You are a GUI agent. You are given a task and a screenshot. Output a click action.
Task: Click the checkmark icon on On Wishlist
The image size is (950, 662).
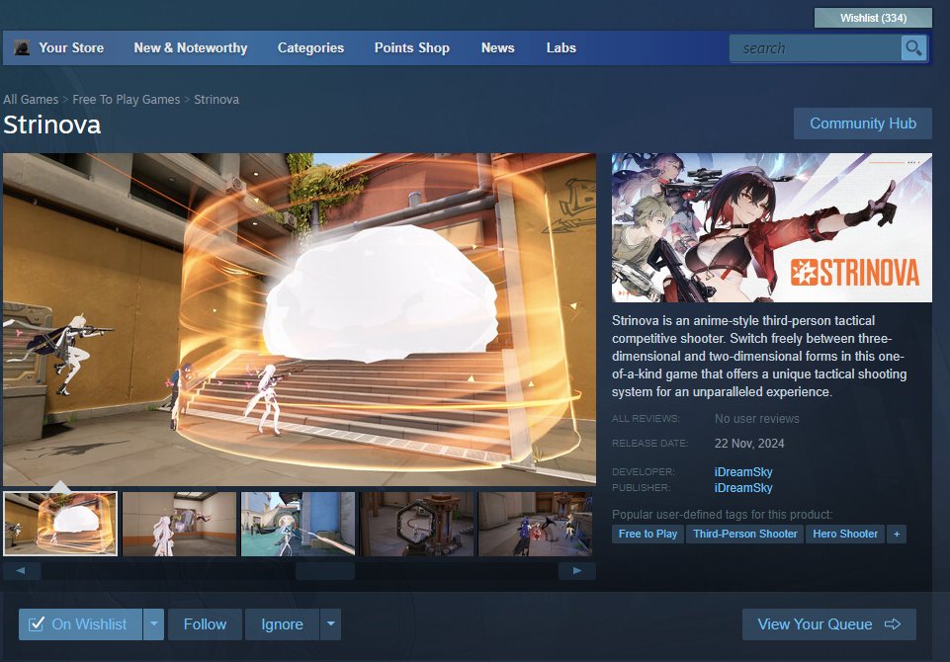click(x=37, y=623)
